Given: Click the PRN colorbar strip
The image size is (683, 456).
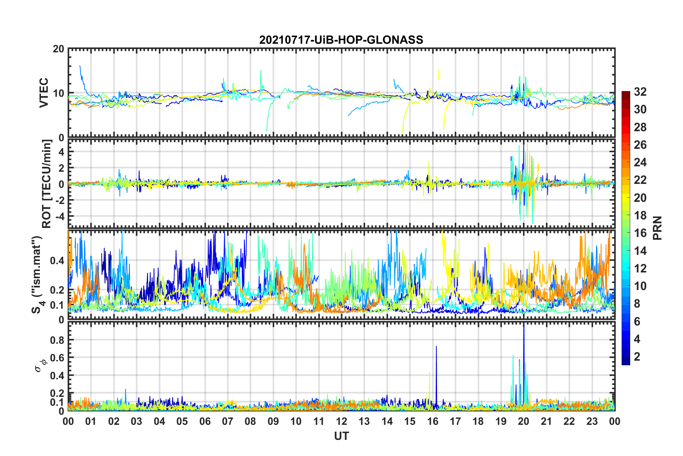Looking at the screenshot, I should pos(626,228).
